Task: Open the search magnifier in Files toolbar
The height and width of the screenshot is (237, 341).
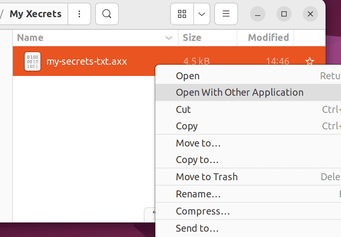Action: [107, 14]
